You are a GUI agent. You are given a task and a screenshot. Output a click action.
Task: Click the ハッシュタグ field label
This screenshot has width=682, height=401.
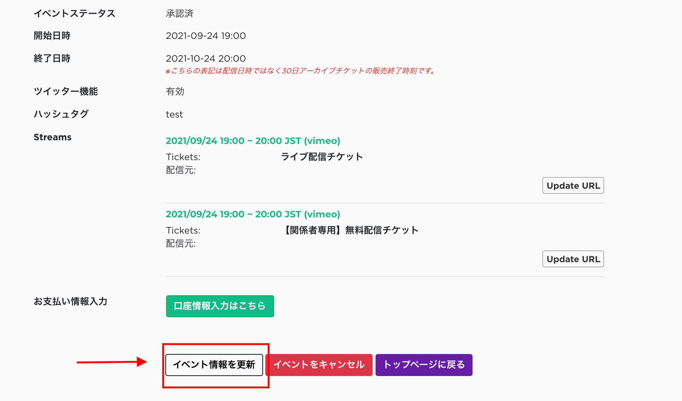pyautogui.click(x=61, y=114)
